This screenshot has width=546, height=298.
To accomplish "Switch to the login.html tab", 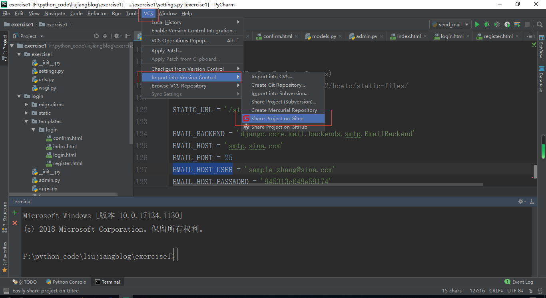I will click(x=452, y=36).
